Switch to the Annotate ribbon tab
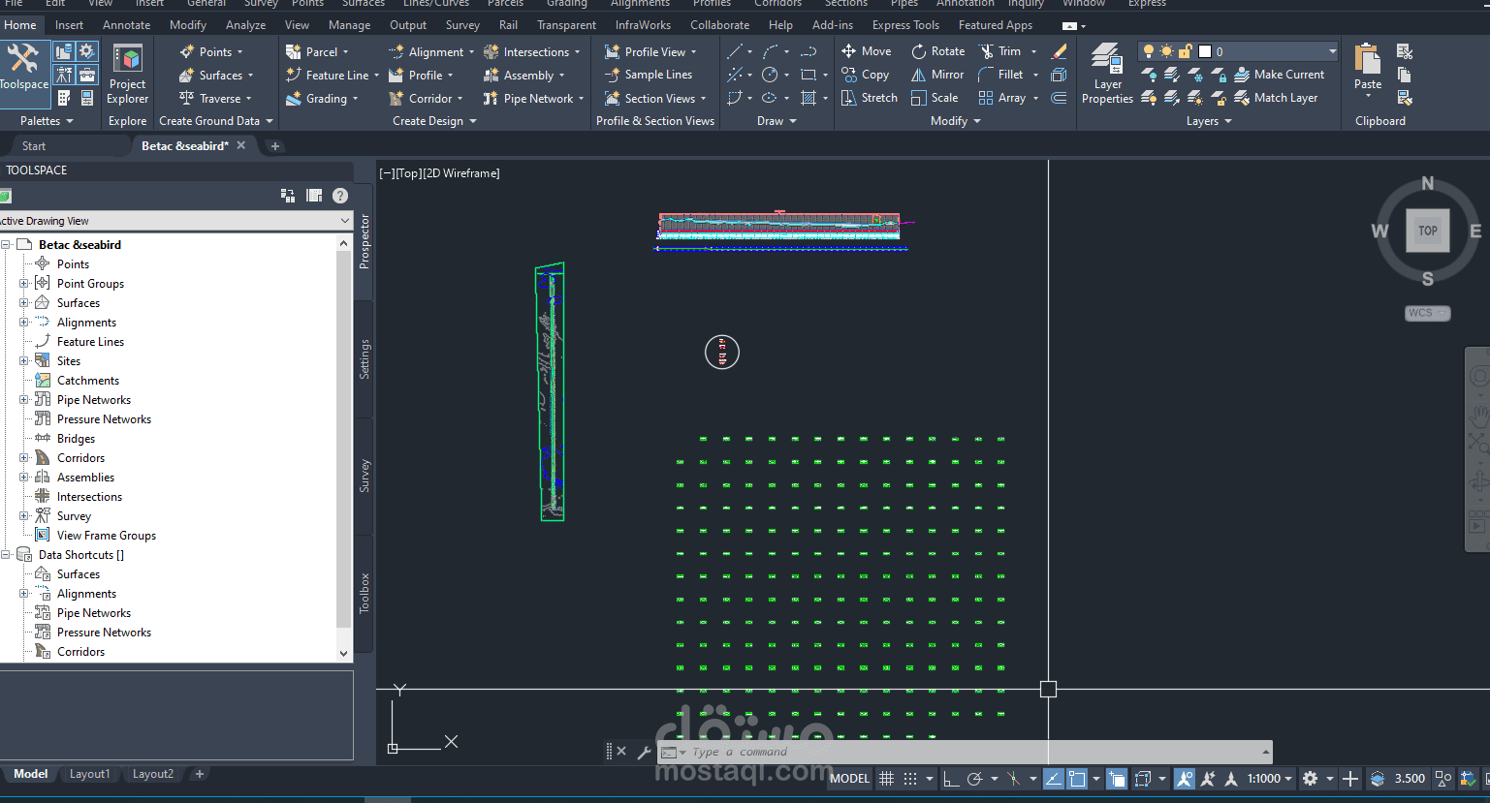1490x803 pixels. pos(126,25)
